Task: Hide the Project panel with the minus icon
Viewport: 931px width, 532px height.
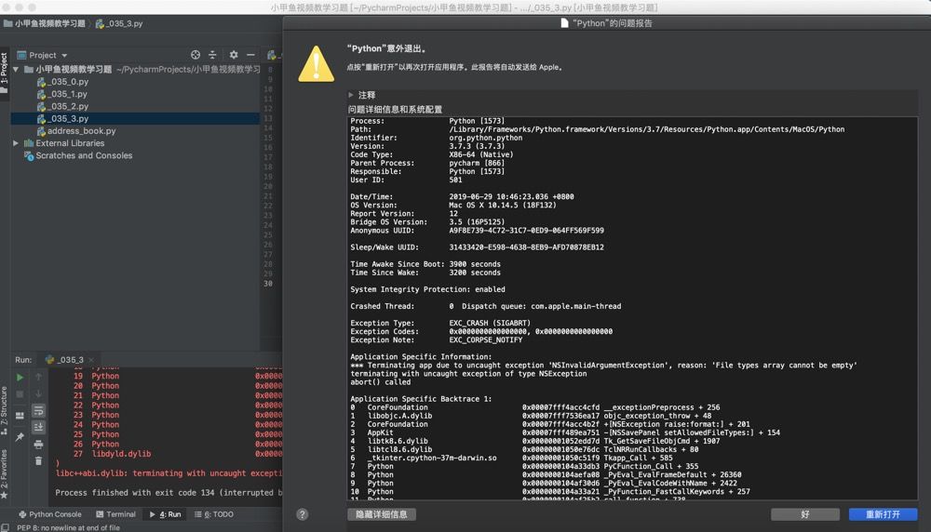Action: (x=250, y=55)
